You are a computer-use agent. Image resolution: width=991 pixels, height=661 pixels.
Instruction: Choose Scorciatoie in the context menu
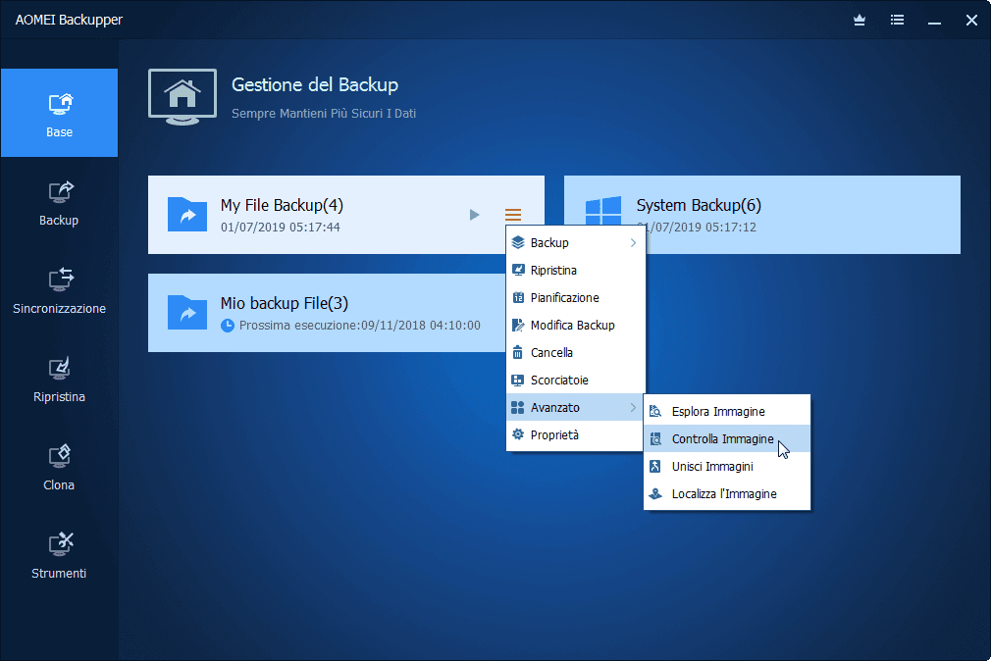tap(576, 381)
